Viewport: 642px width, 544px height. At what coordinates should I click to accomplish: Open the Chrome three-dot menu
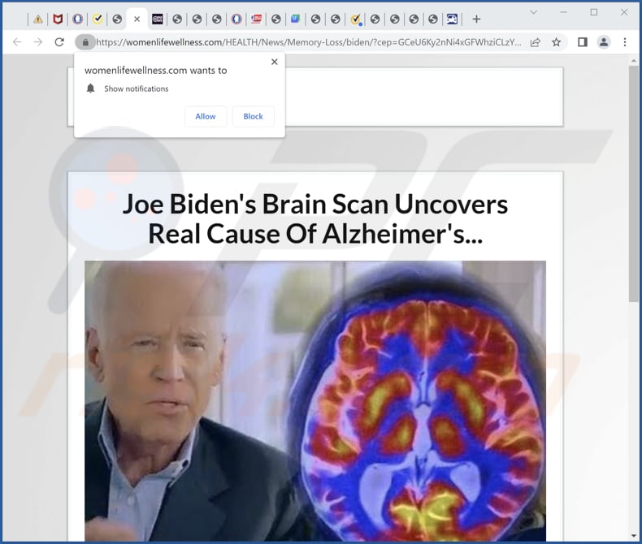point(625,41)
